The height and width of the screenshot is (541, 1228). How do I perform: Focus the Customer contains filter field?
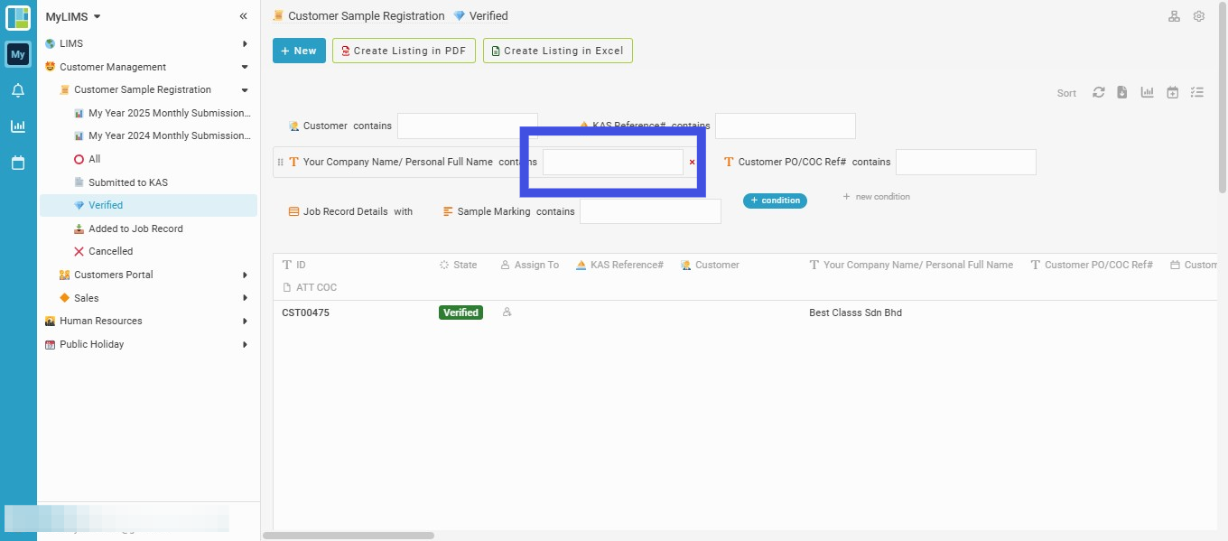pos(468,126)
